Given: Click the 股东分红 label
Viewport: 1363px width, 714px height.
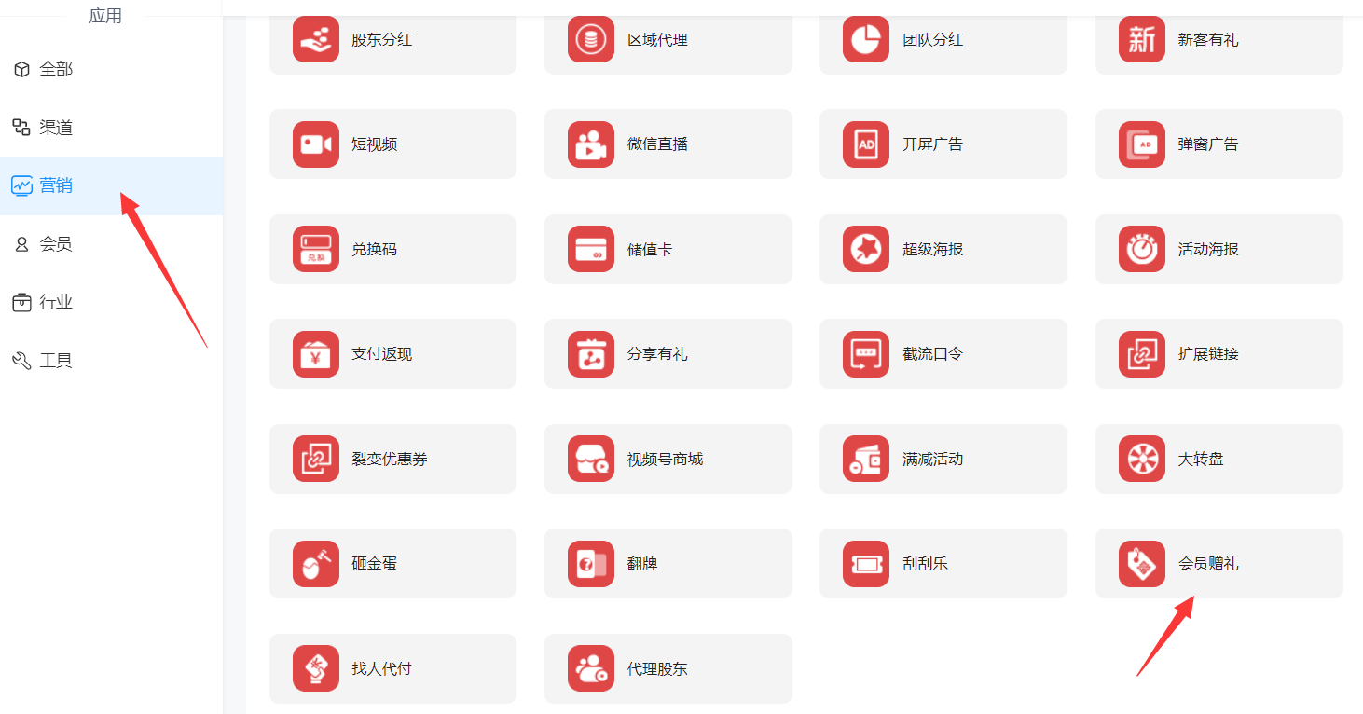Looking at the screenshot, I should [x=382, y=40].
